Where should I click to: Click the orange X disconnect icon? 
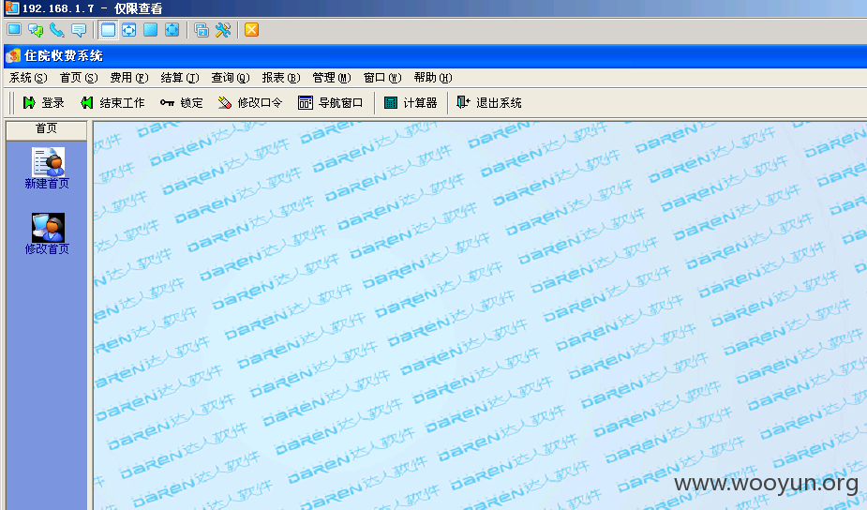(251, 30)
